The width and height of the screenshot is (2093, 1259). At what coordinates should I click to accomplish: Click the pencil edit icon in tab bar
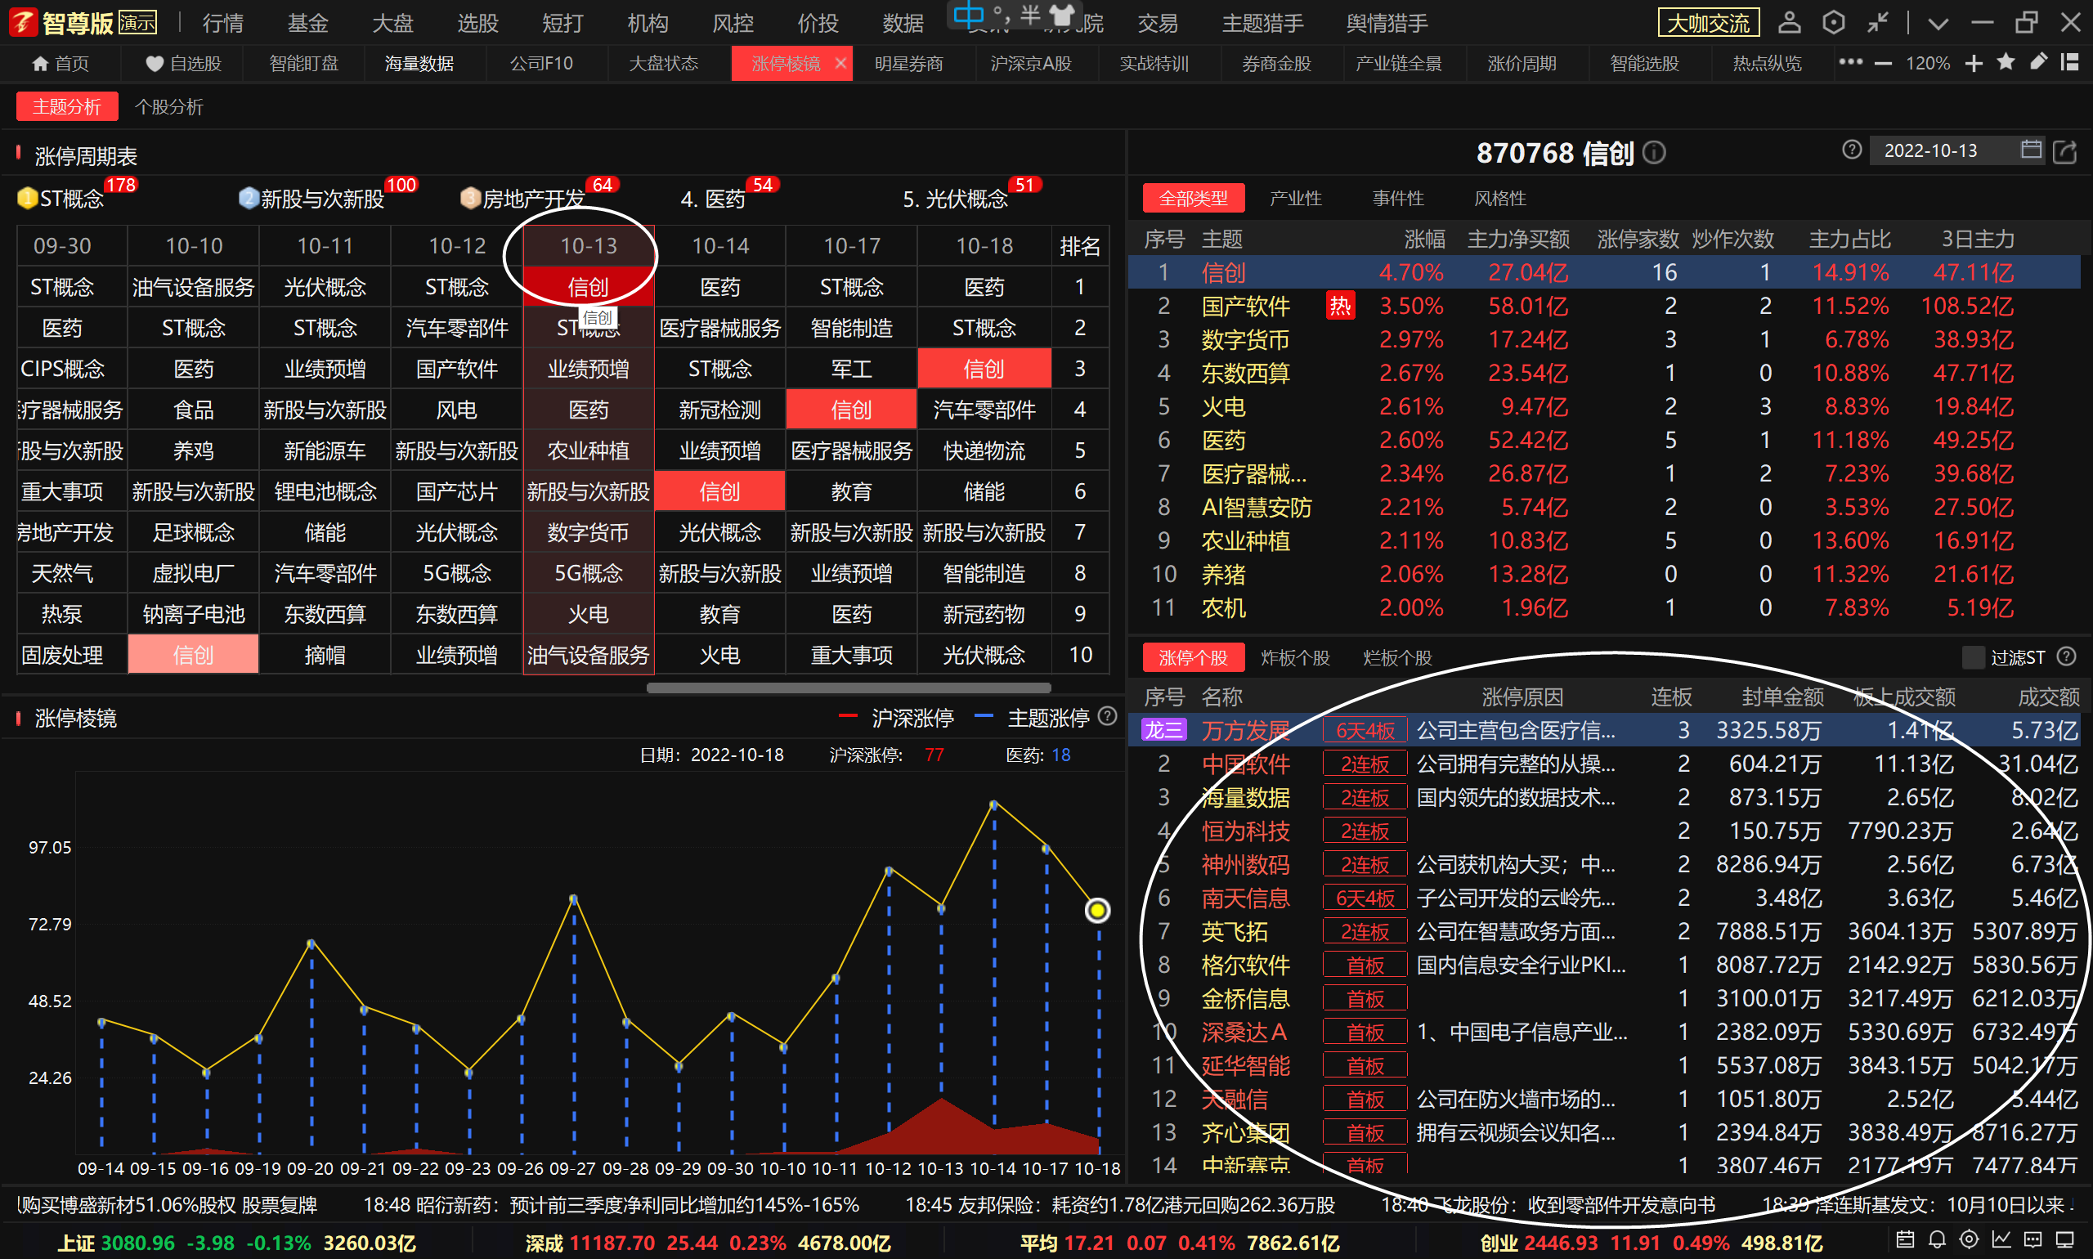(2038, 62)
